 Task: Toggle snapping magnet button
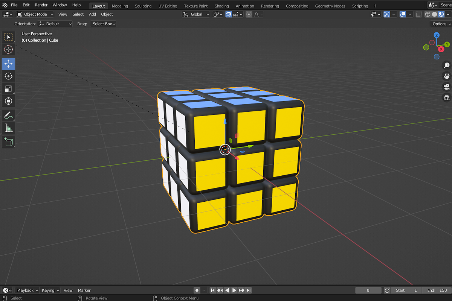pos(229,14)
